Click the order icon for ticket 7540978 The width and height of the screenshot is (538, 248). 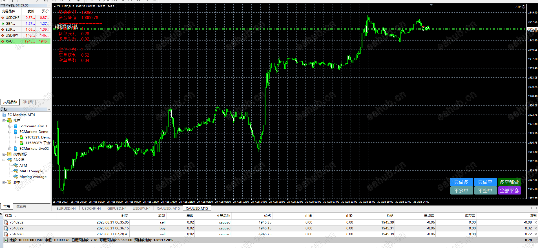tap(6, 234)
